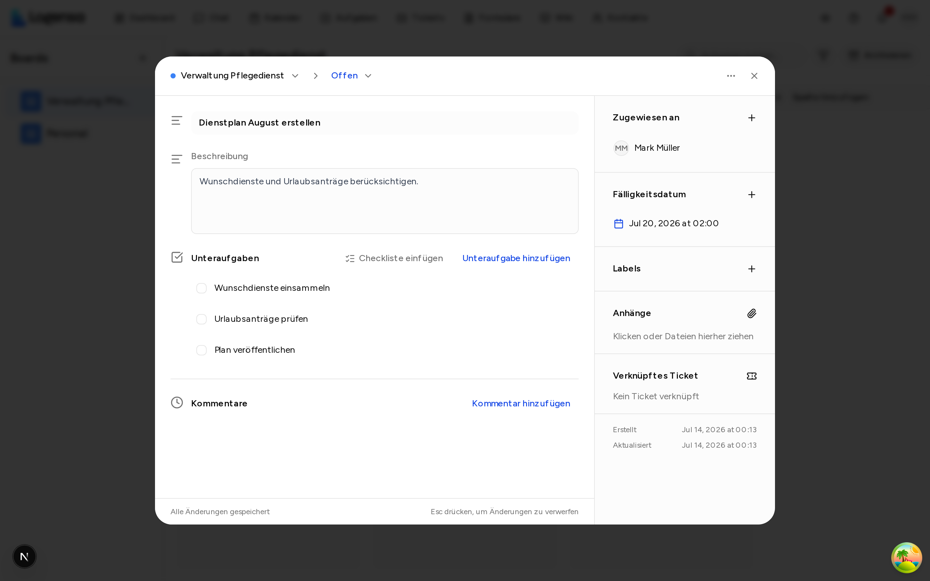Viewport: 930px width, 581px height.
Task: Edit the title Dienstplan August erstellen
Action: [x=385, y=123]
